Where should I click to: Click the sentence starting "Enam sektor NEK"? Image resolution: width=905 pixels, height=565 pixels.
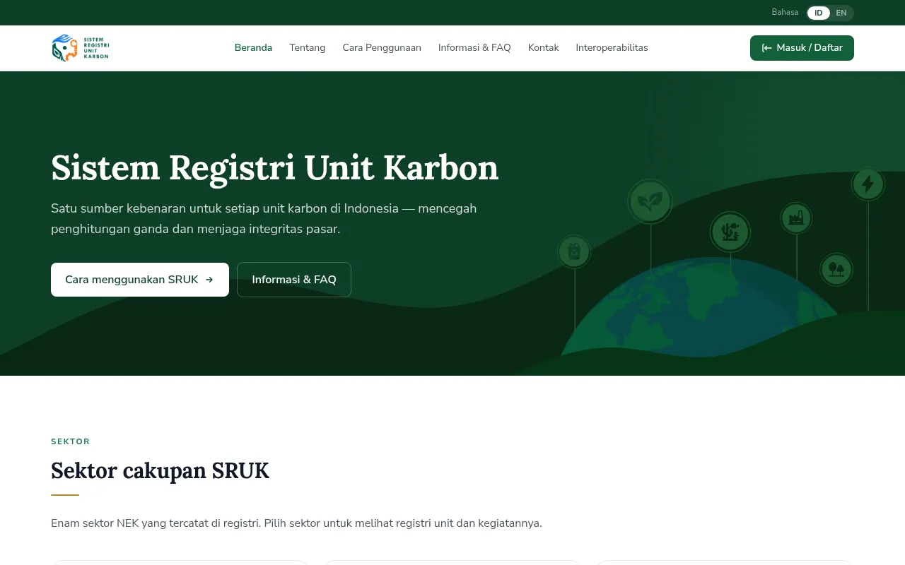coord(296,523)
